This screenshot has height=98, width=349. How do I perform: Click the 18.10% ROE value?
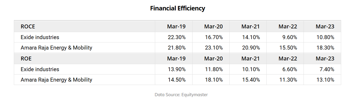214,80
